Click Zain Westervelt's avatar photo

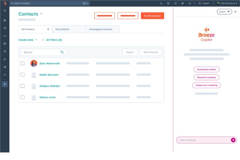(x=34, y=63)
